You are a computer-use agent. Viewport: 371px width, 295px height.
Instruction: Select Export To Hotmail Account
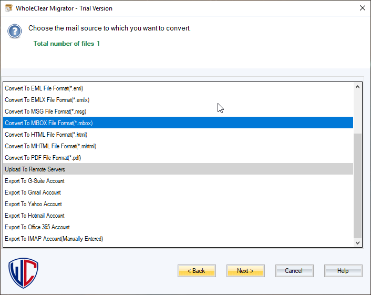pos(35,216)
